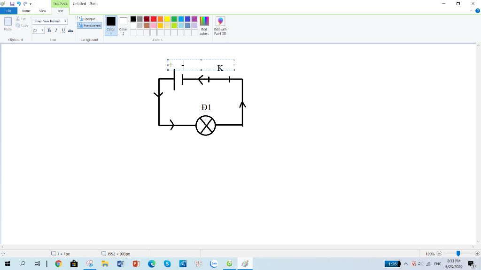Screen dimensions: 481x270
Task: Open the Action Center notifications icon
Action: click(x=472, y=264)
